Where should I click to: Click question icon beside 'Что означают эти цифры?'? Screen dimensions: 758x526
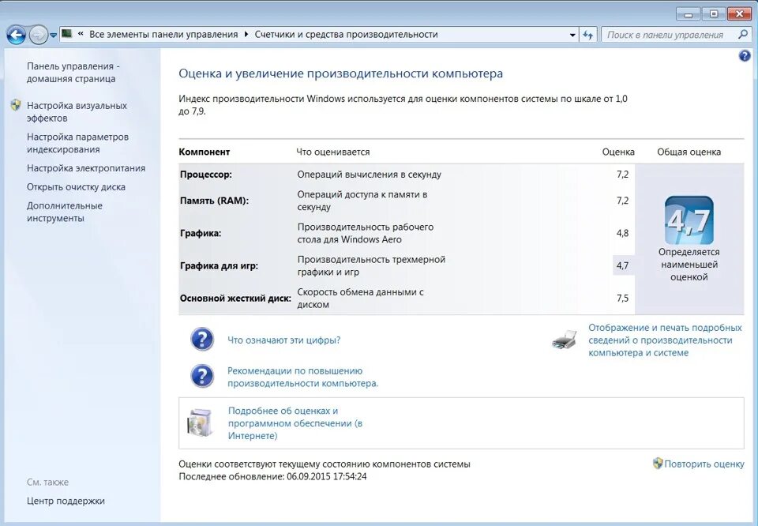coord(202,340)
